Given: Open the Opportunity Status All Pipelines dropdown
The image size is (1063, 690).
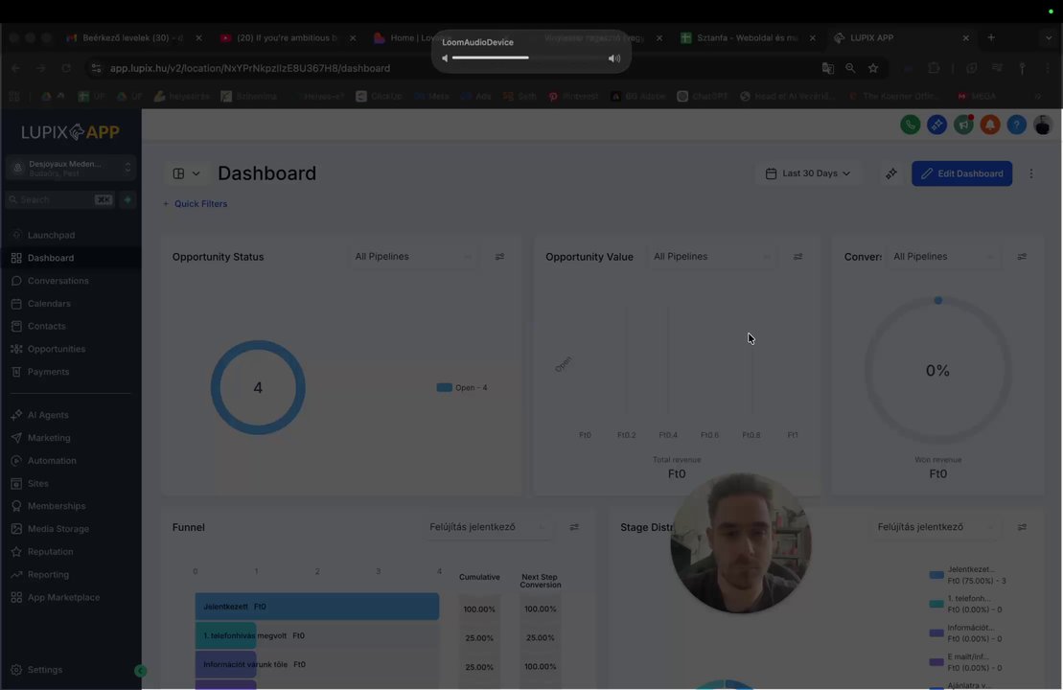Looking at the screenshot, I should [x=412, y=257].
